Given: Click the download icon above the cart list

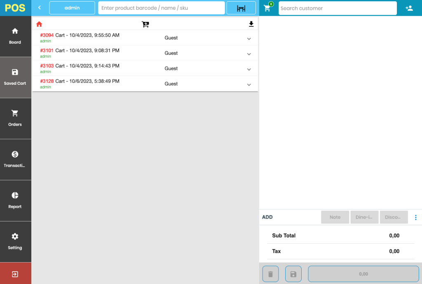Looking at the screenshot, I should click(251, 24).
